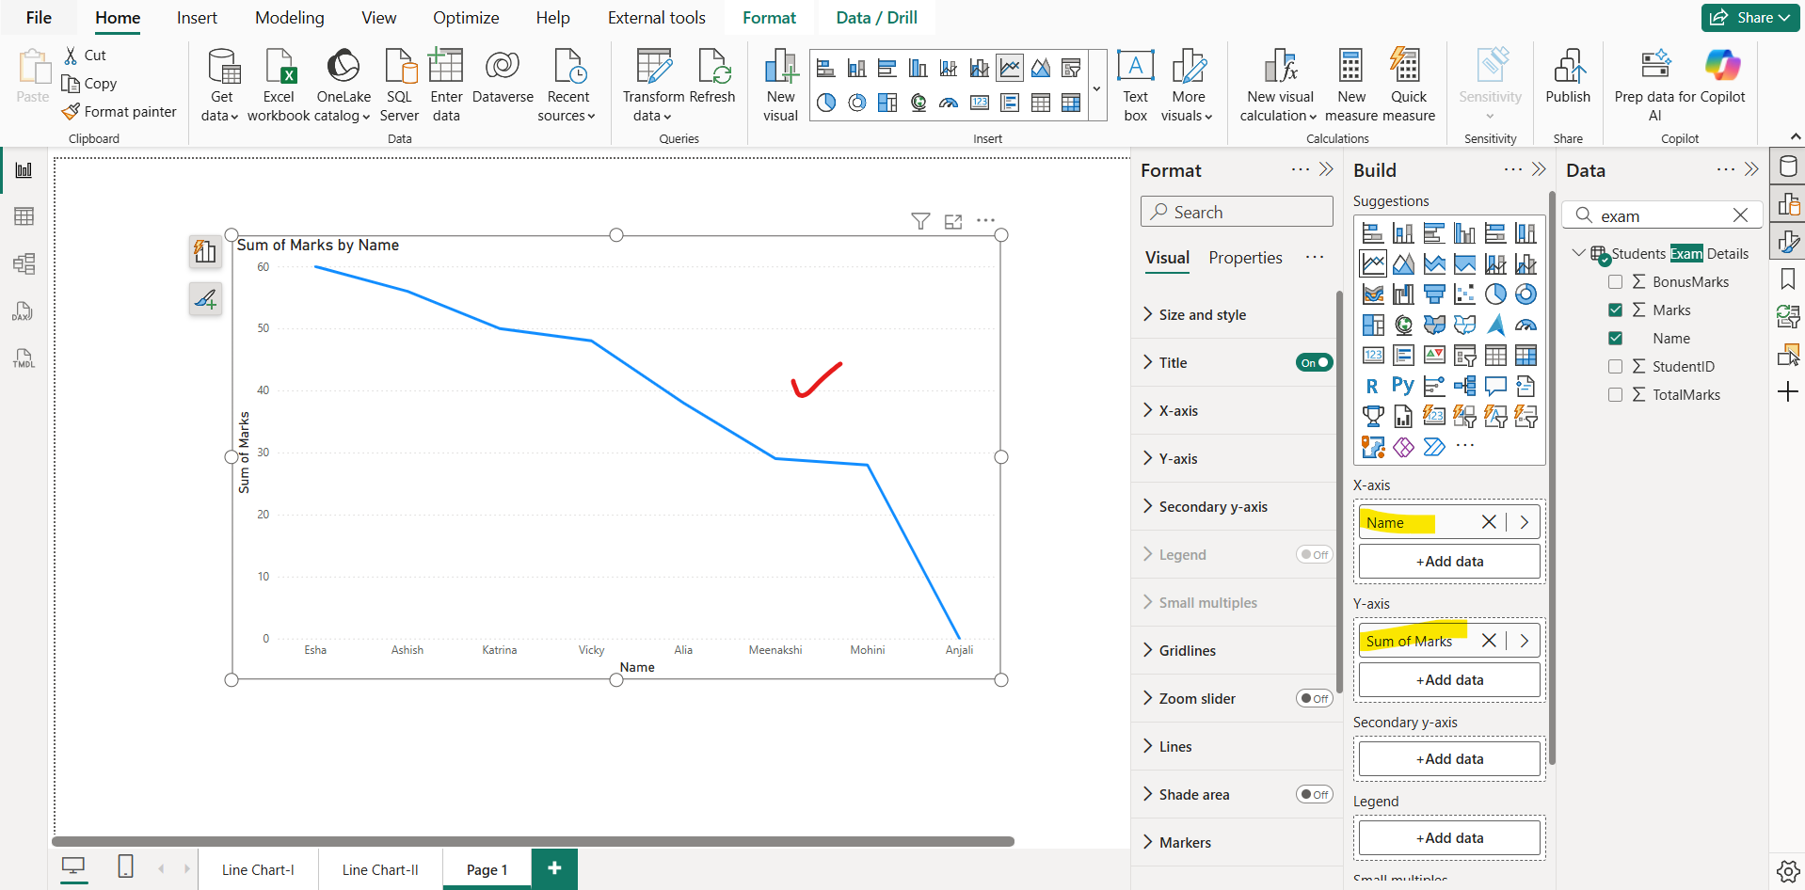Turn off the Title toggle in Format pane
The image size is (1805, 890).
(x=1314, y=362)
